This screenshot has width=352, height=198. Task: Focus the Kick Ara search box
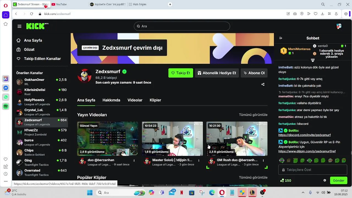pyautogui.click(x=182, y=26)
